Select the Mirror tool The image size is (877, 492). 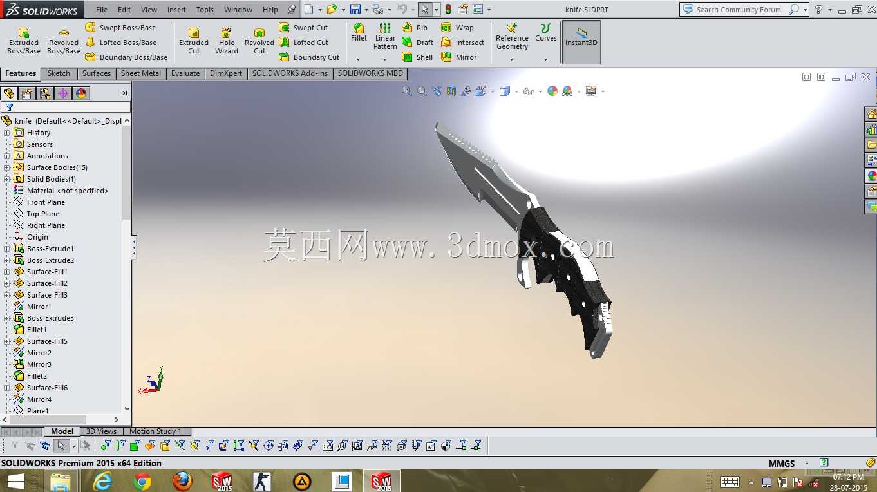(x=458, y=57)
